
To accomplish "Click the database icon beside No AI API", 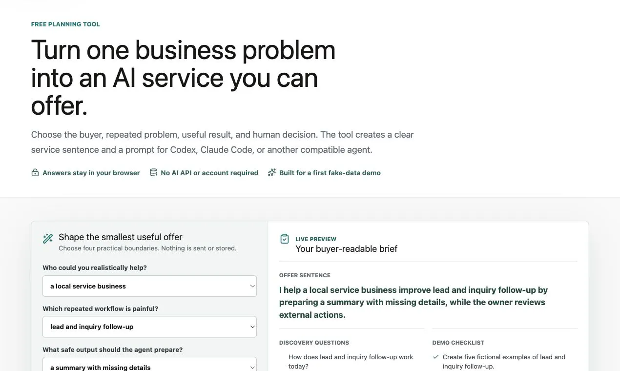I will point(153,173).
